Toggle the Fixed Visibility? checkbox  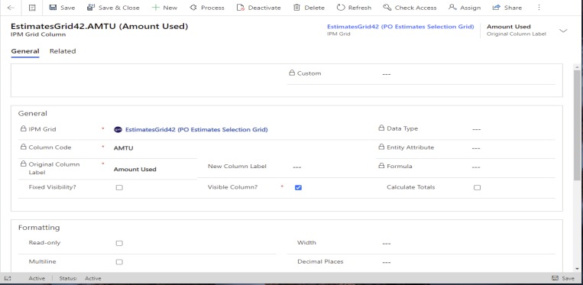click(x=119, y=188)
